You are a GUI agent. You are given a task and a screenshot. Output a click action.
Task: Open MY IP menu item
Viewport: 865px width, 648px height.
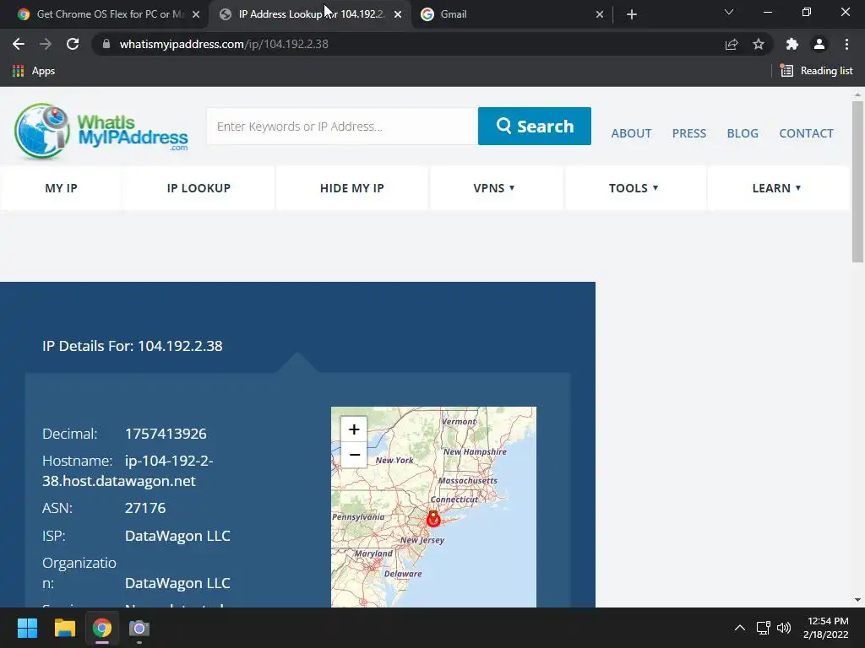pyautogui.click(x=61, y=188)
